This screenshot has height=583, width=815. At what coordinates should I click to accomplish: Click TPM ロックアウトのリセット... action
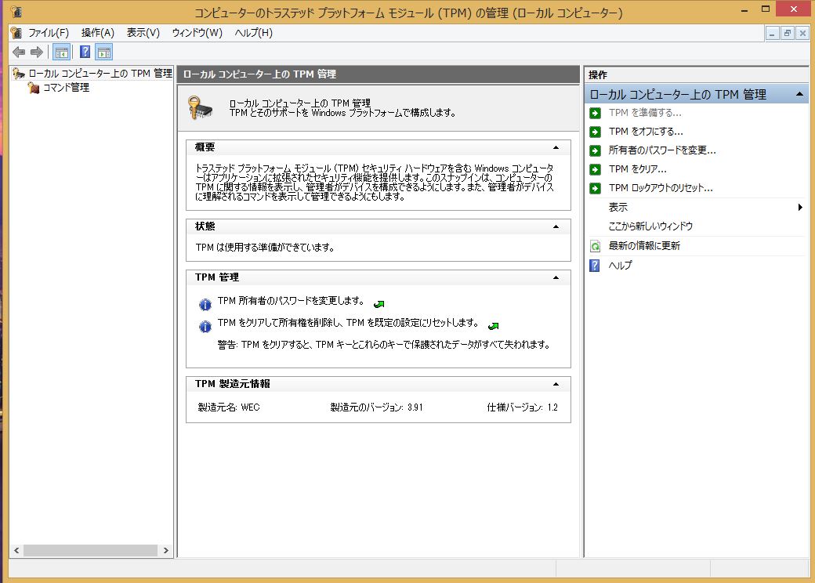(x=661, y=188)
